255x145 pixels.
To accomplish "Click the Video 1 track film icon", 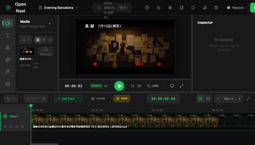I will point(5,116).
